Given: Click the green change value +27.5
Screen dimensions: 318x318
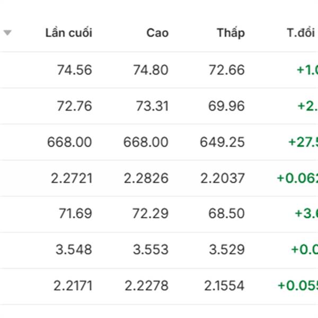Looking at the screenshot, I should (x=303, y=142).
